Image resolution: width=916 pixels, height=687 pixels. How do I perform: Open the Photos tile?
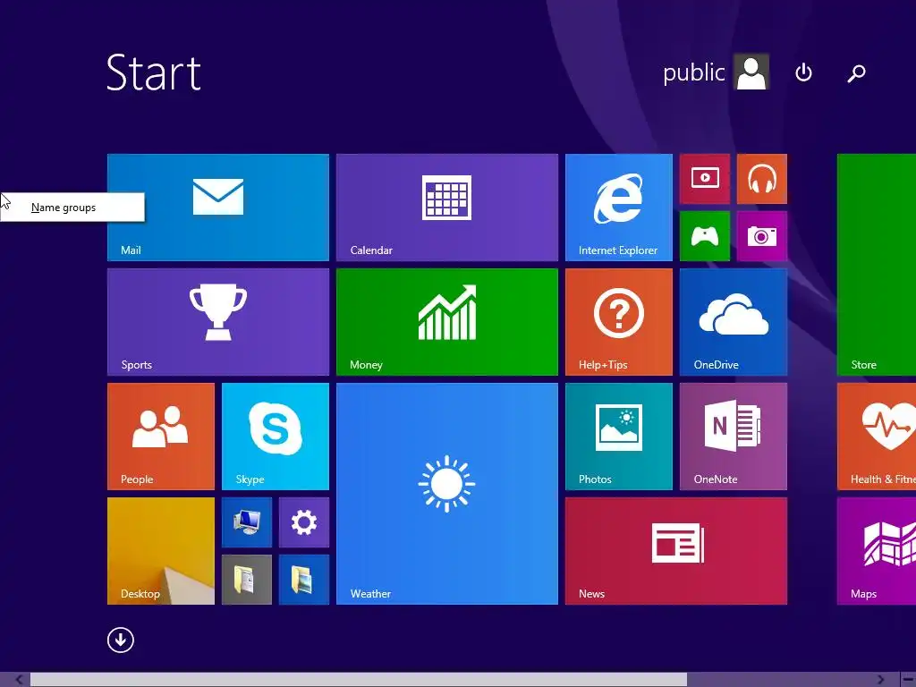click(619, 437)
